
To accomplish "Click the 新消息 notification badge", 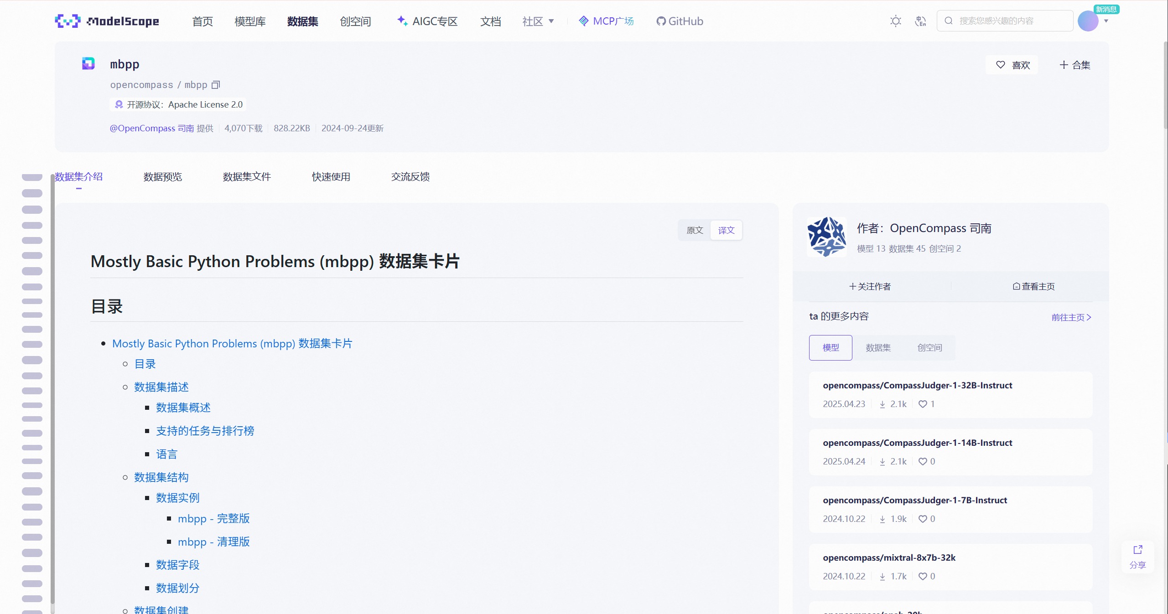I will pos(1106,9).
